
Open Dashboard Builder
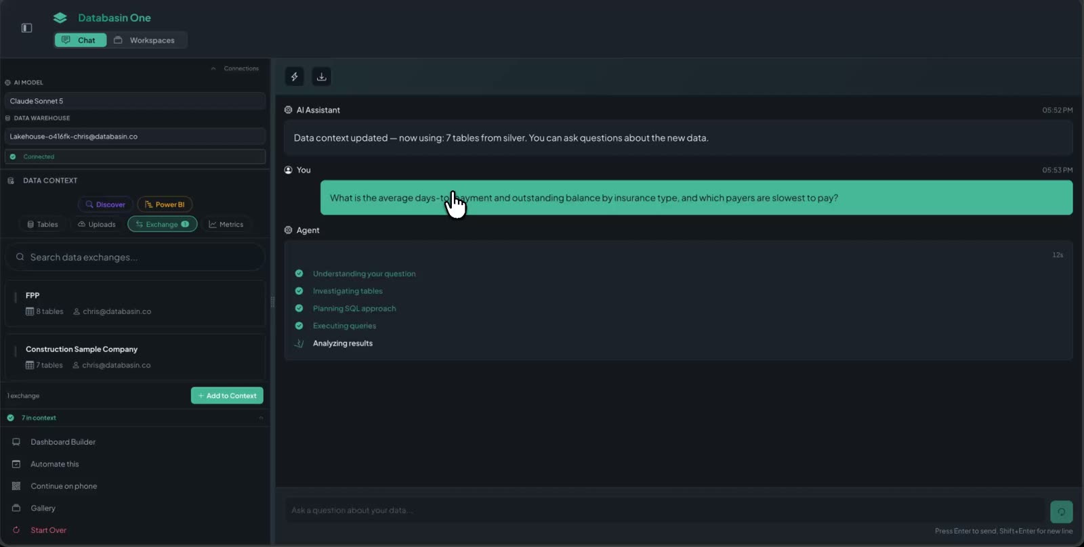[63, 442]
